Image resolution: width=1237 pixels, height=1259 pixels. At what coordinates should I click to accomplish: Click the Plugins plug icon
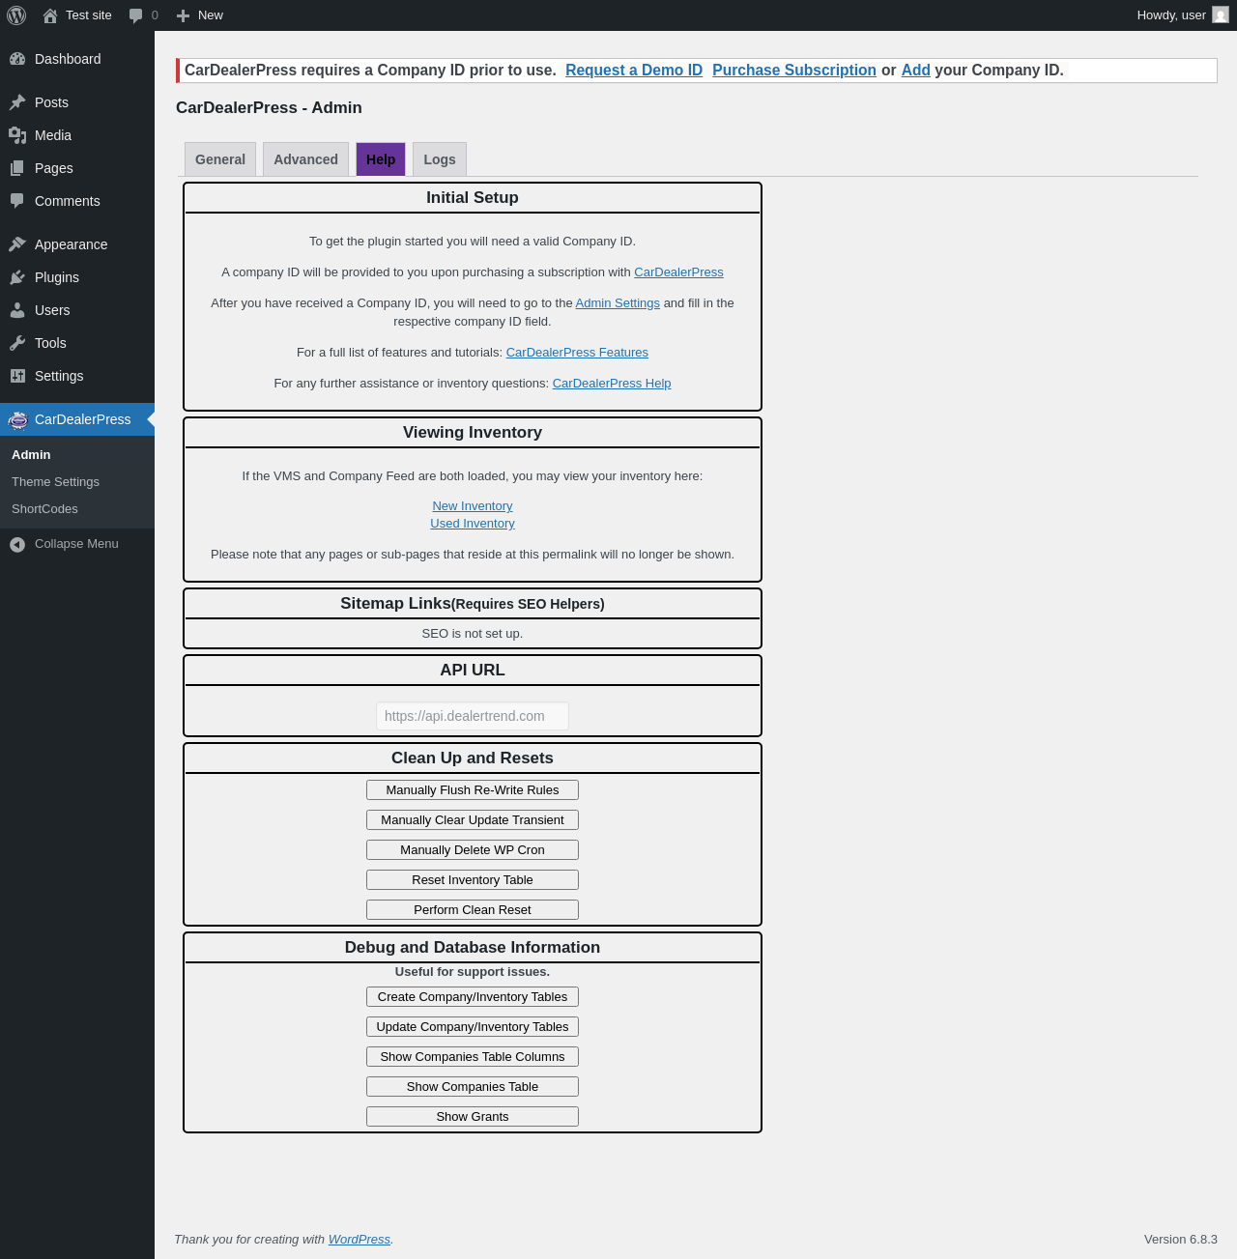click(x=17, y=277)
